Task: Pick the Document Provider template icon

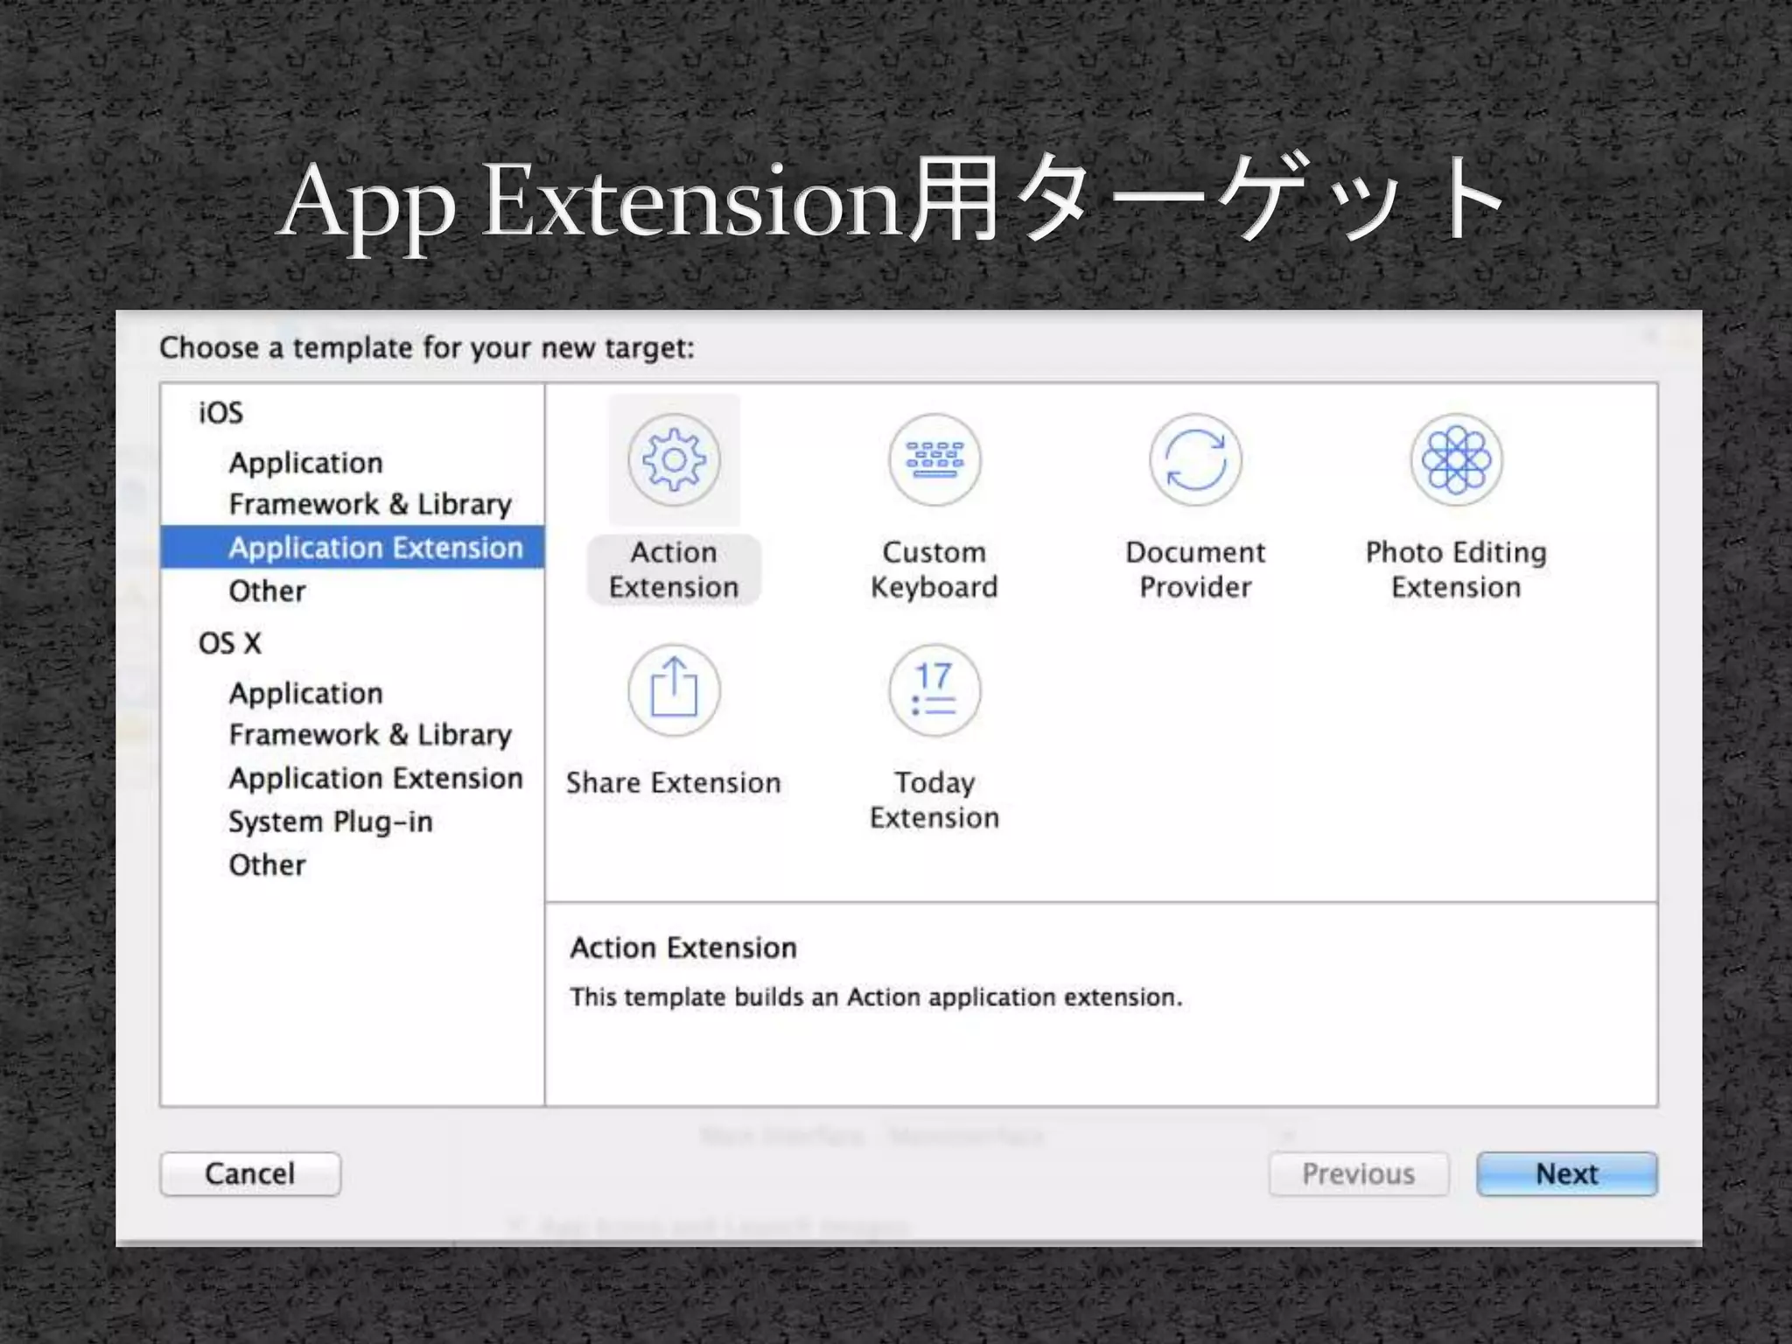Action: 1195,459
